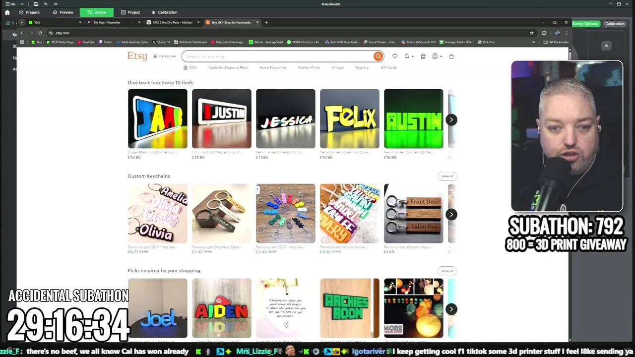Open the Justin Formula 1 LED sign thumbnail
The width and height of the screenshot is (635, 357).
222,119
